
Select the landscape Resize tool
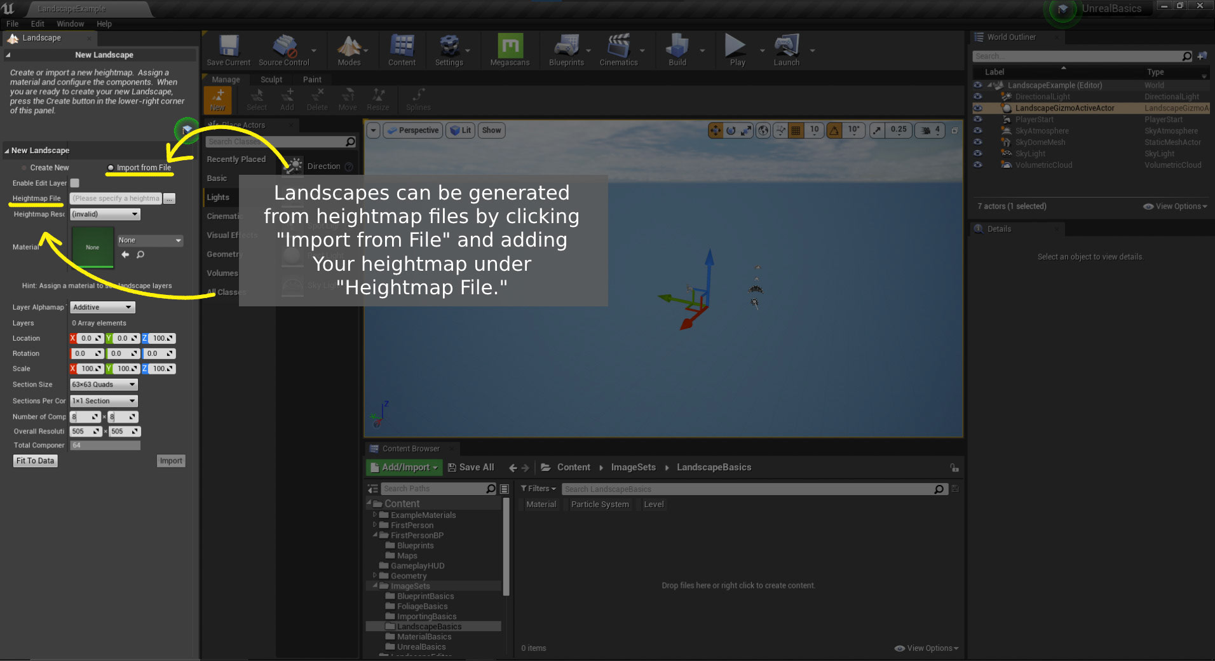pyautogui.click(x=378, y=100)
